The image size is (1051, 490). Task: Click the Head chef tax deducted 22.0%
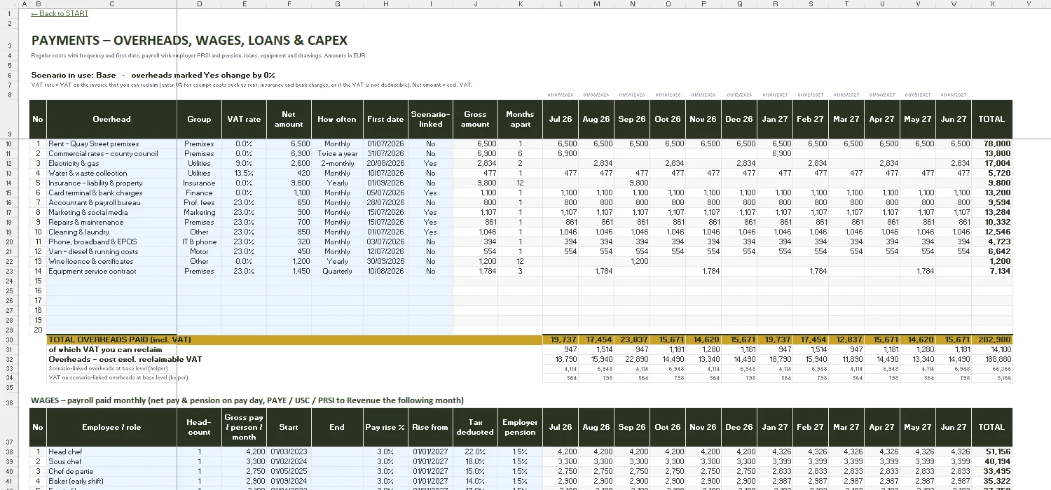click(475, 451)
